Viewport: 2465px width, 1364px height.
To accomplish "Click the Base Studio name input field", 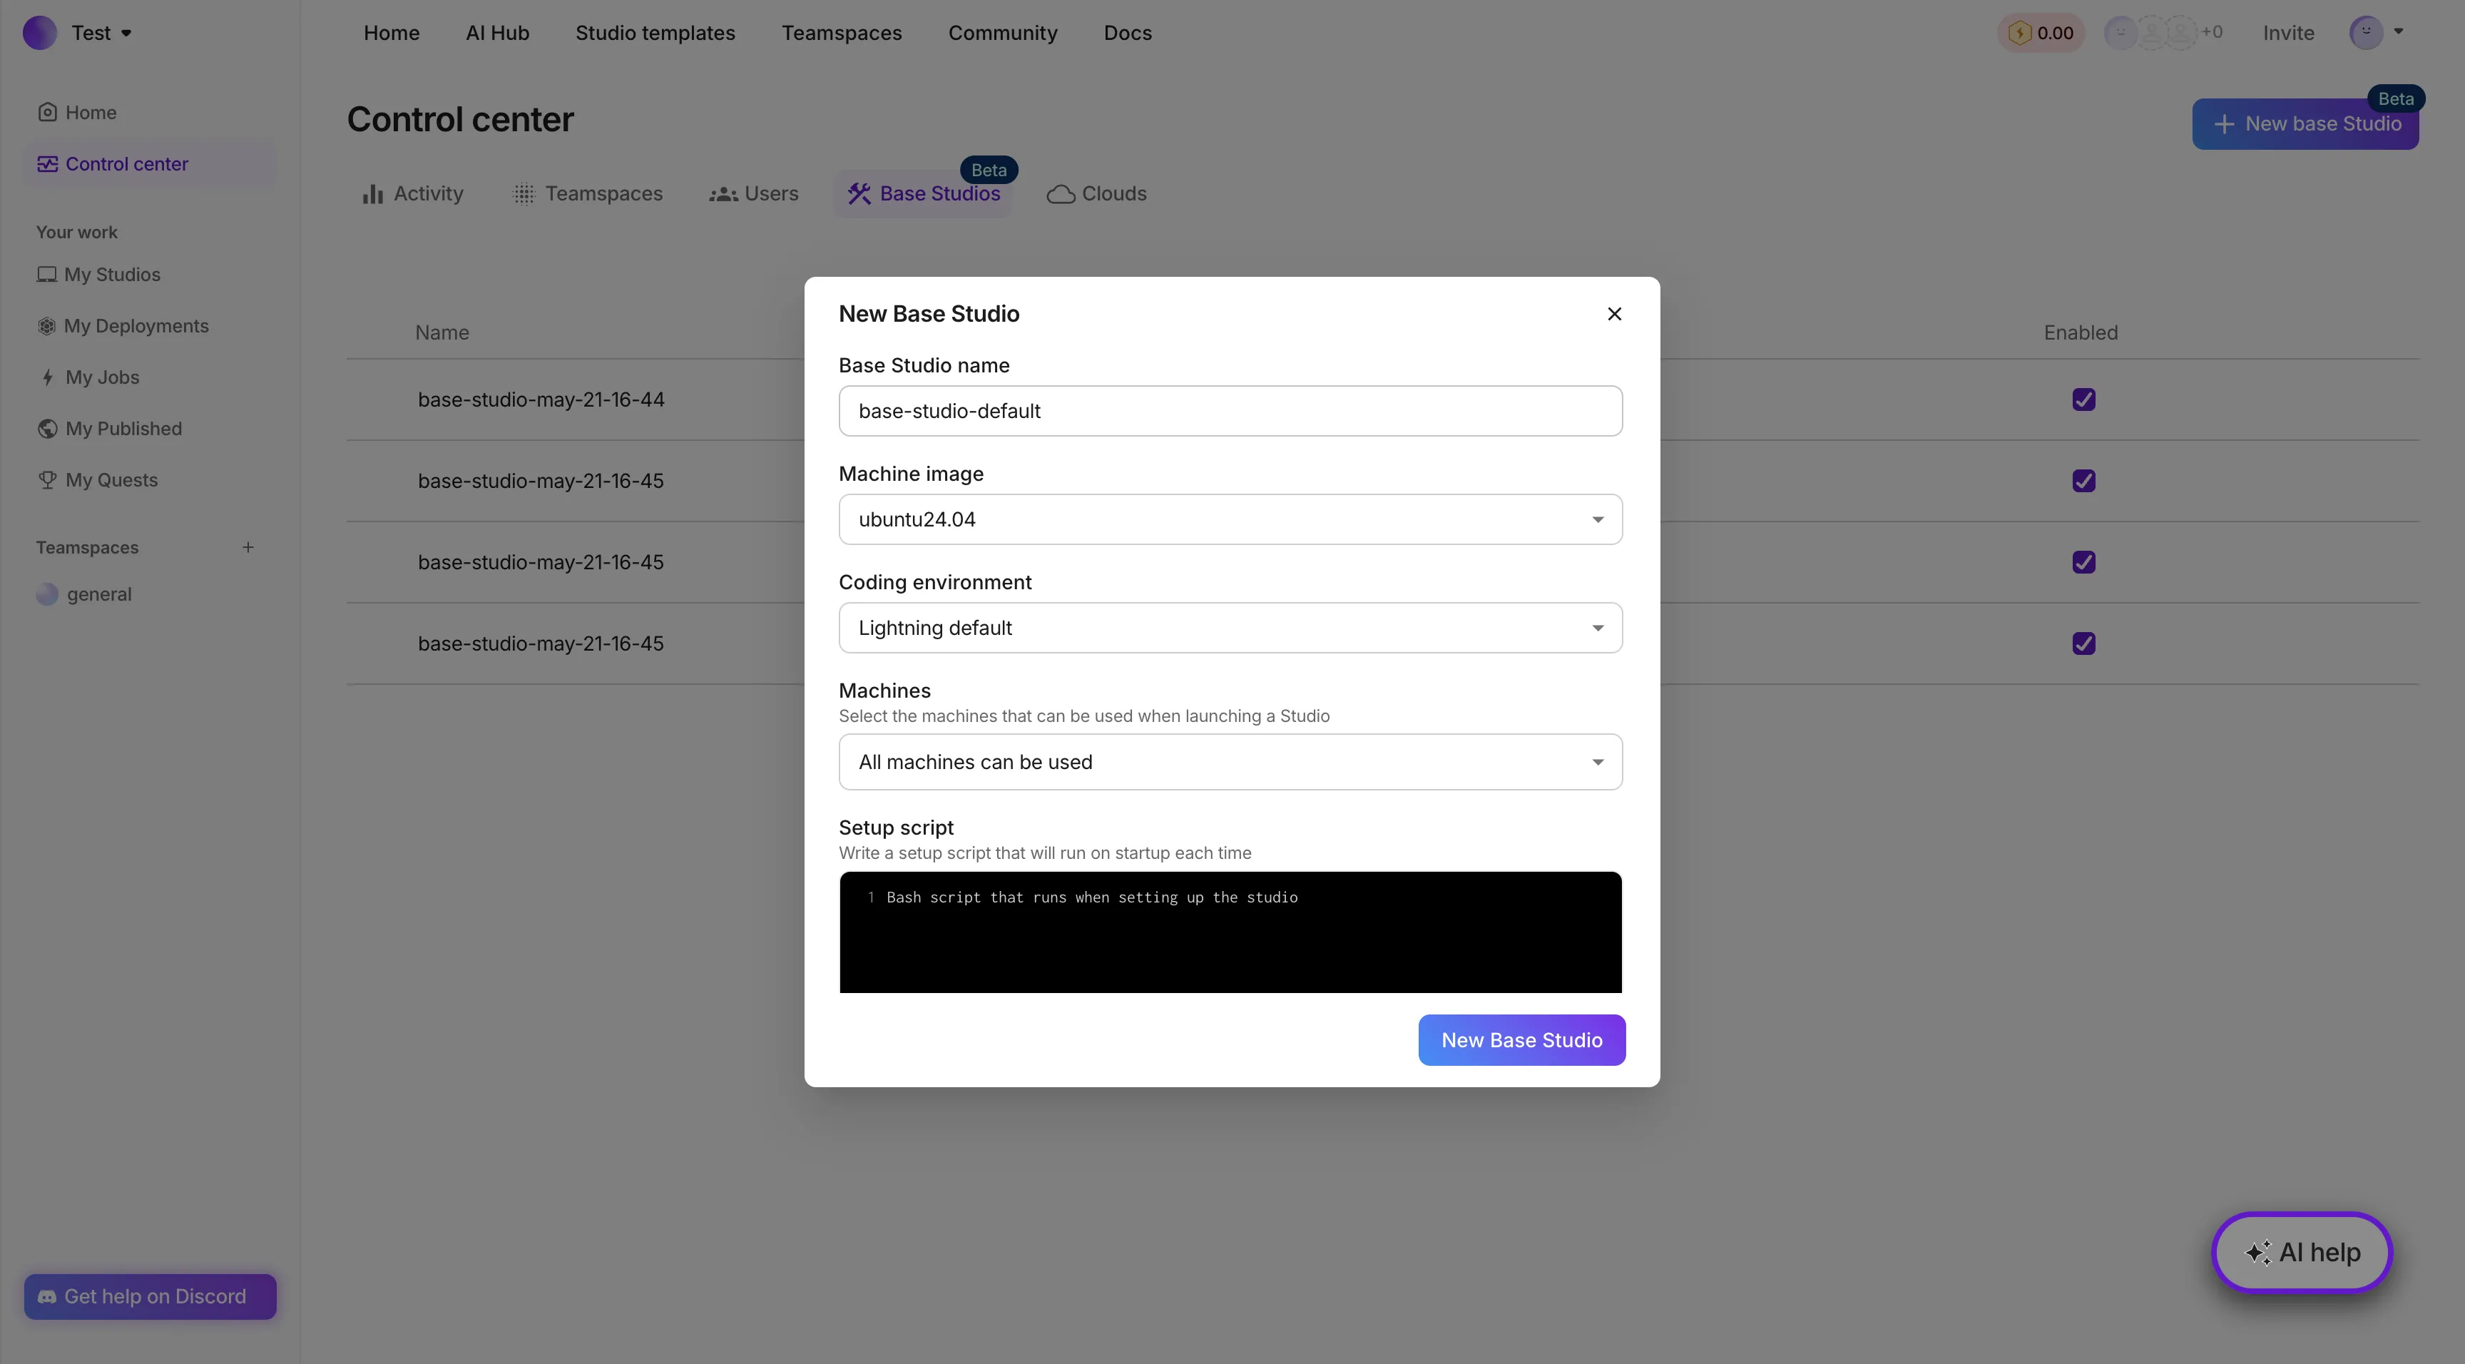I will pyautogui.click(x=1230, y=411).
